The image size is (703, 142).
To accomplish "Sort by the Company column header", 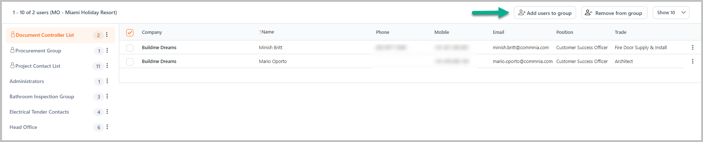I will tap(152, 32).
